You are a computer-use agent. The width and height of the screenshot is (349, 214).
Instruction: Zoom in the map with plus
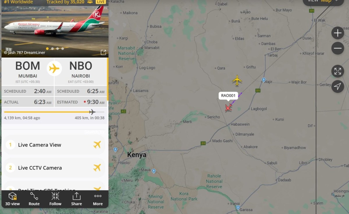click(x=338, y=33)
